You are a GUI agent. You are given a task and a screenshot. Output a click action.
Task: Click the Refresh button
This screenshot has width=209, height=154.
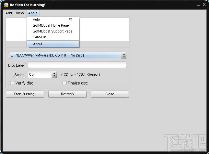(67, 94)
